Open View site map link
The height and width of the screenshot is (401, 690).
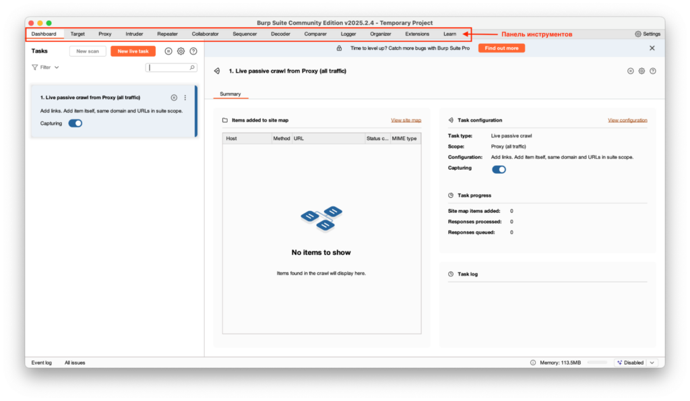tap(405, 119)
